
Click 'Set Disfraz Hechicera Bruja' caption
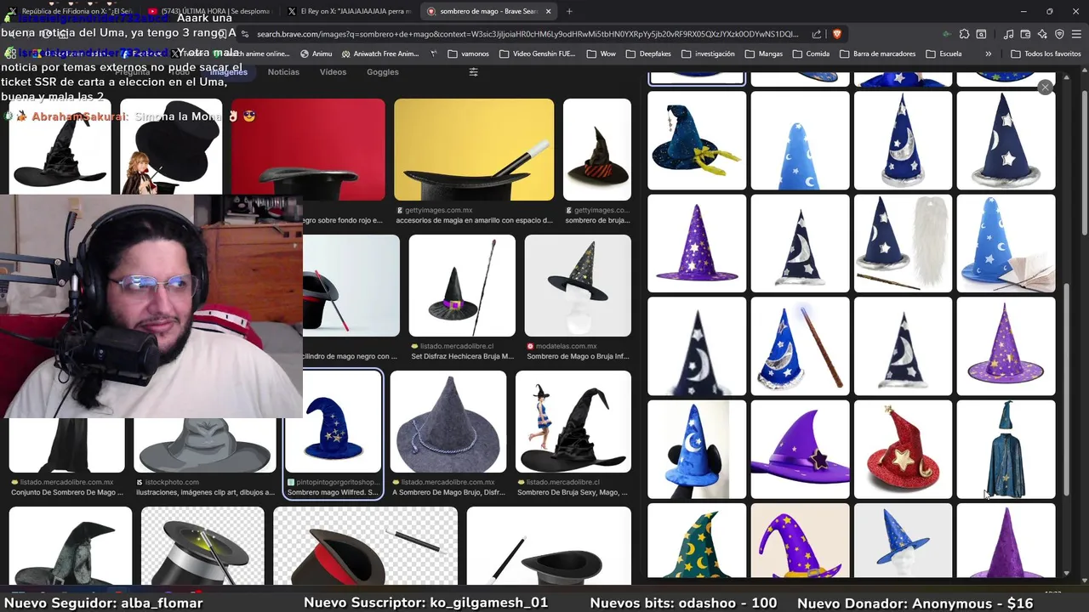[x=463, y=356]
